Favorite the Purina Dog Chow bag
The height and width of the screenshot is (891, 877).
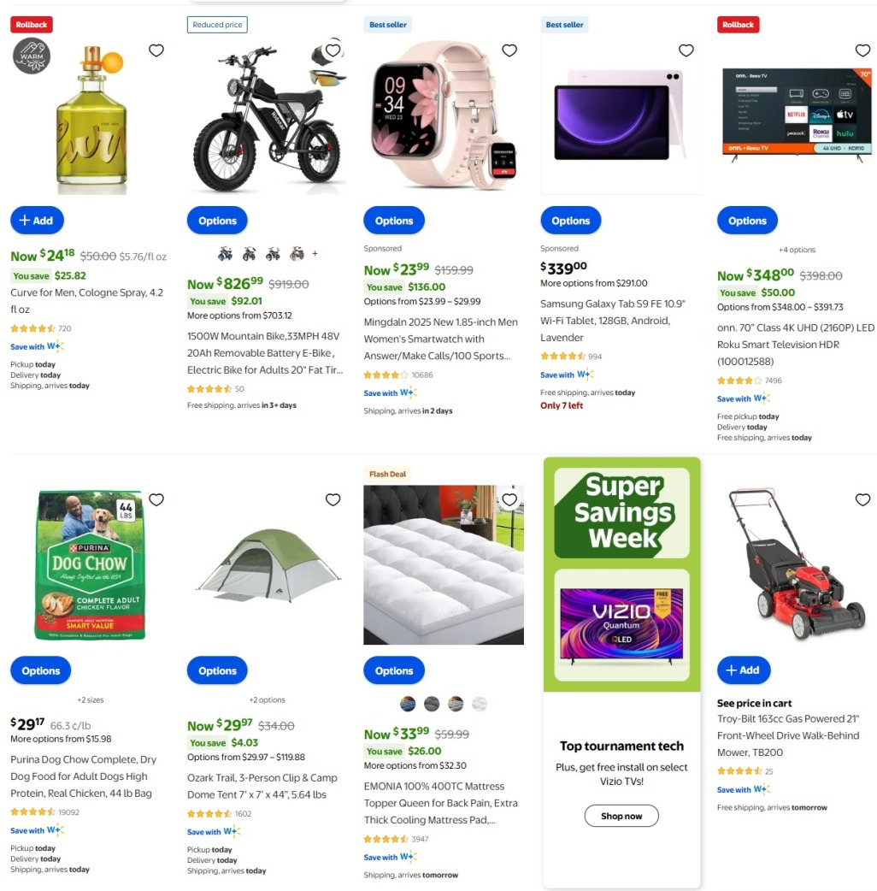point(156,499)
